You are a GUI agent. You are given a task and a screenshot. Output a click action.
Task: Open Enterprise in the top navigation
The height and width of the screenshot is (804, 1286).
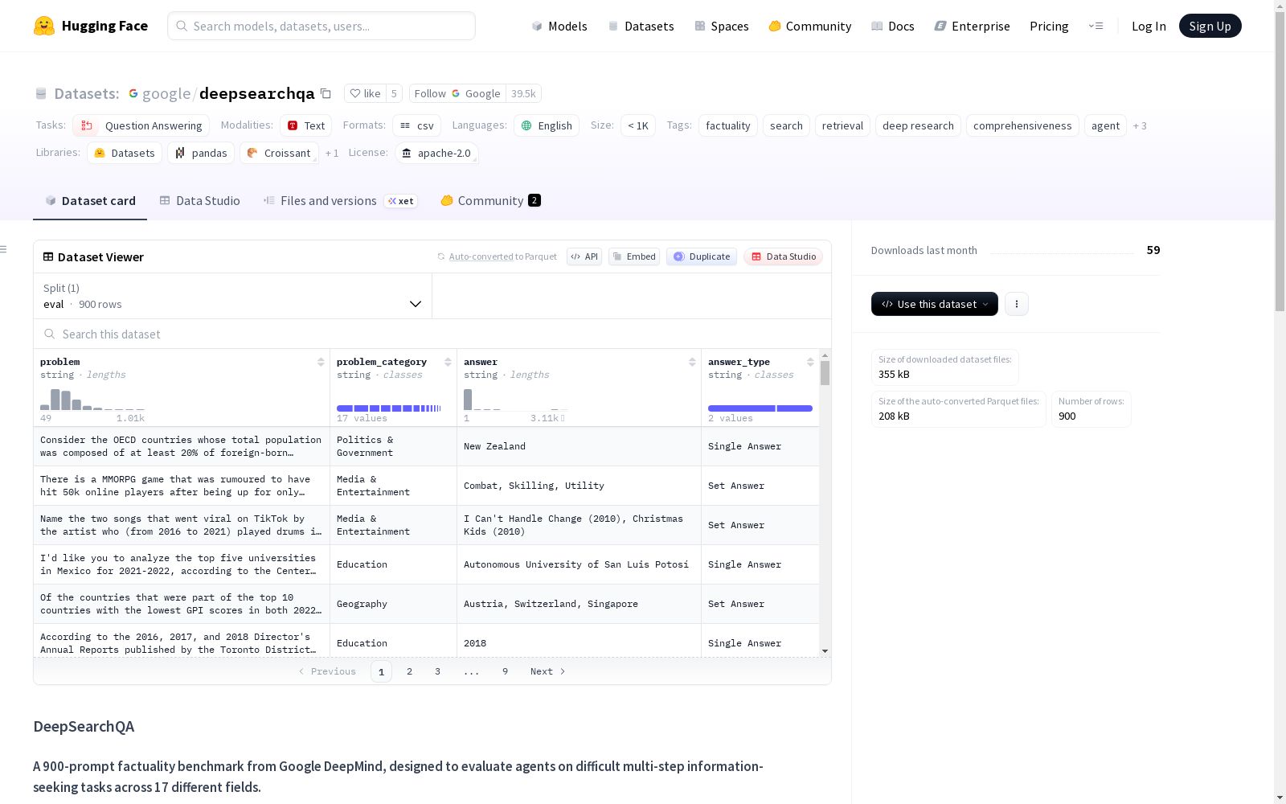tap(973, 26)
